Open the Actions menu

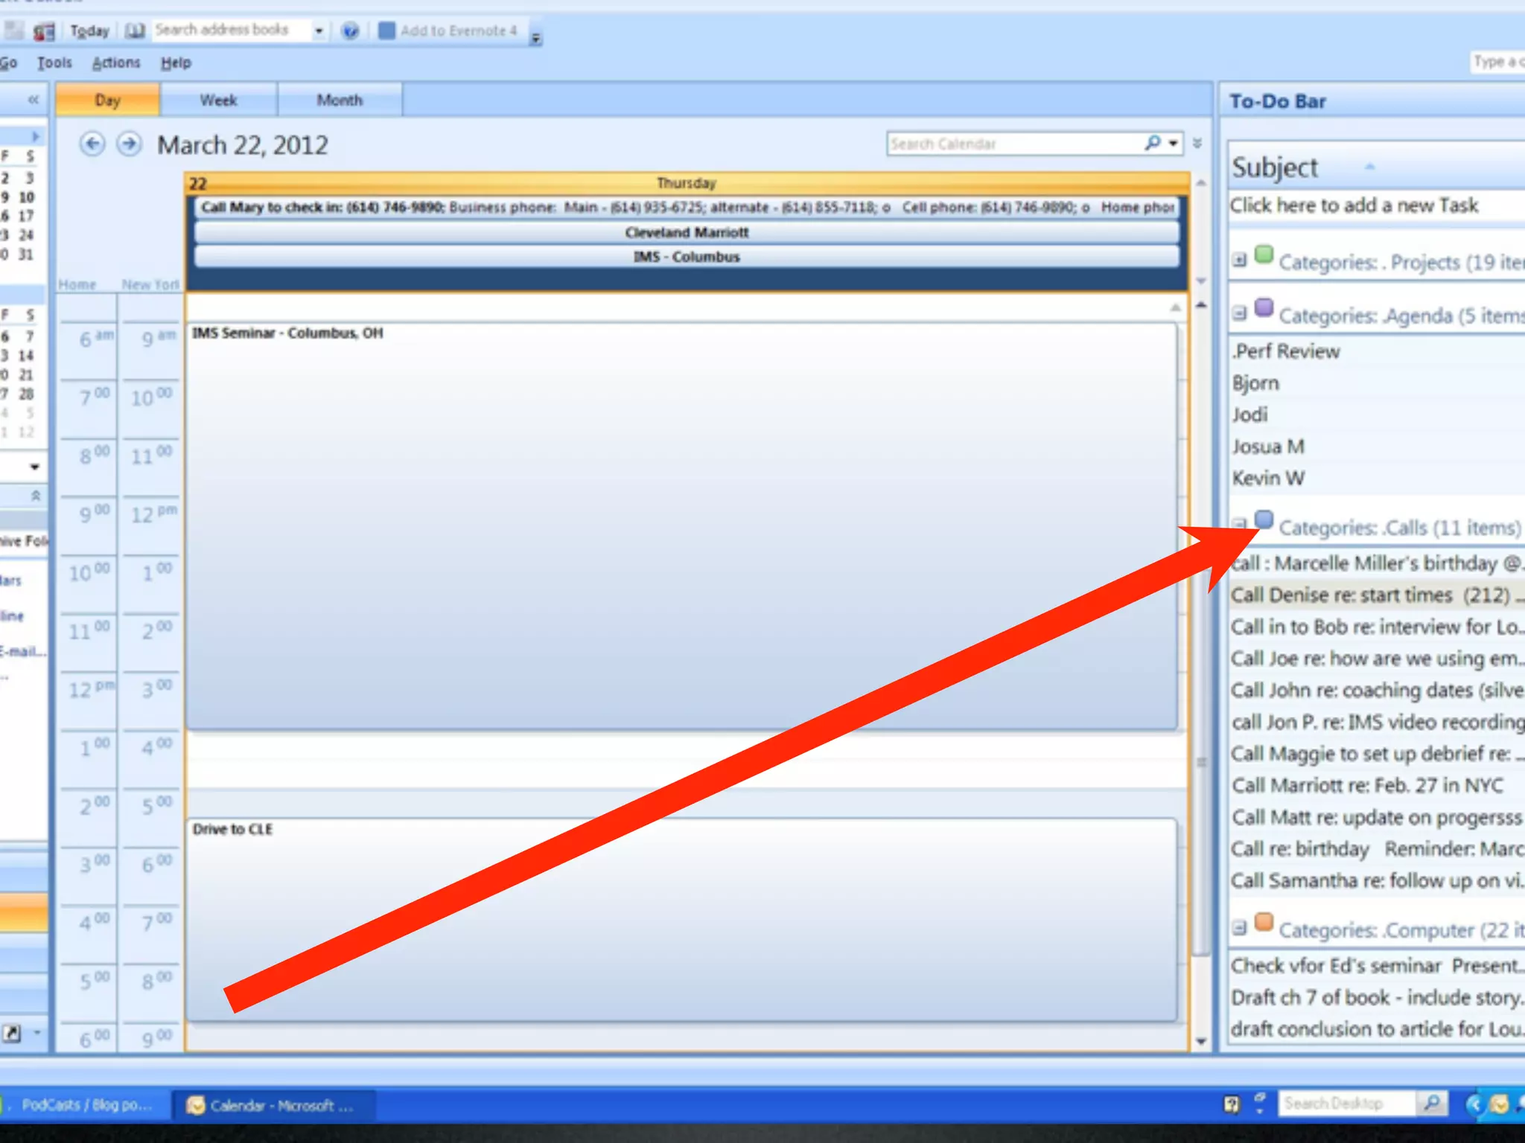(115, 63)
